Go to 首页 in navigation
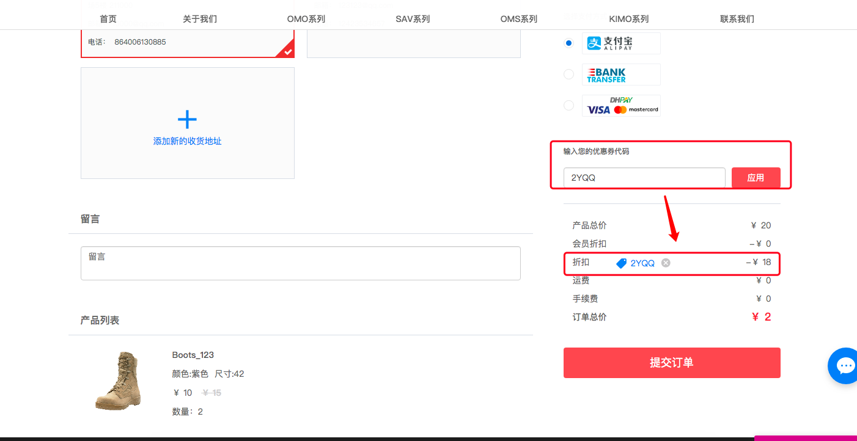Screen dimensions: 857x441 (108, 19)
